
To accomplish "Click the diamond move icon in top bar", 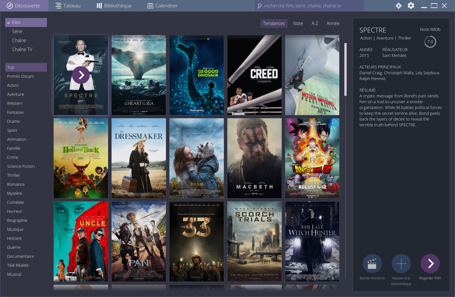I will [x=398, y=5].
